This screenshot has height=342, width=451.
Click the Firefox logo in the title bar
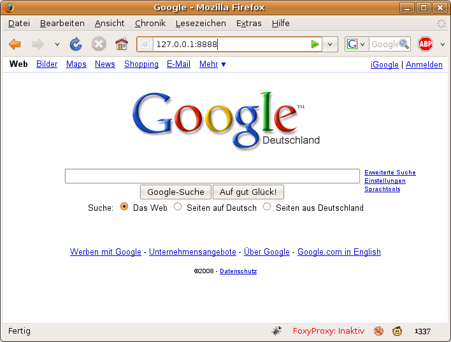(x=9, y=7)
